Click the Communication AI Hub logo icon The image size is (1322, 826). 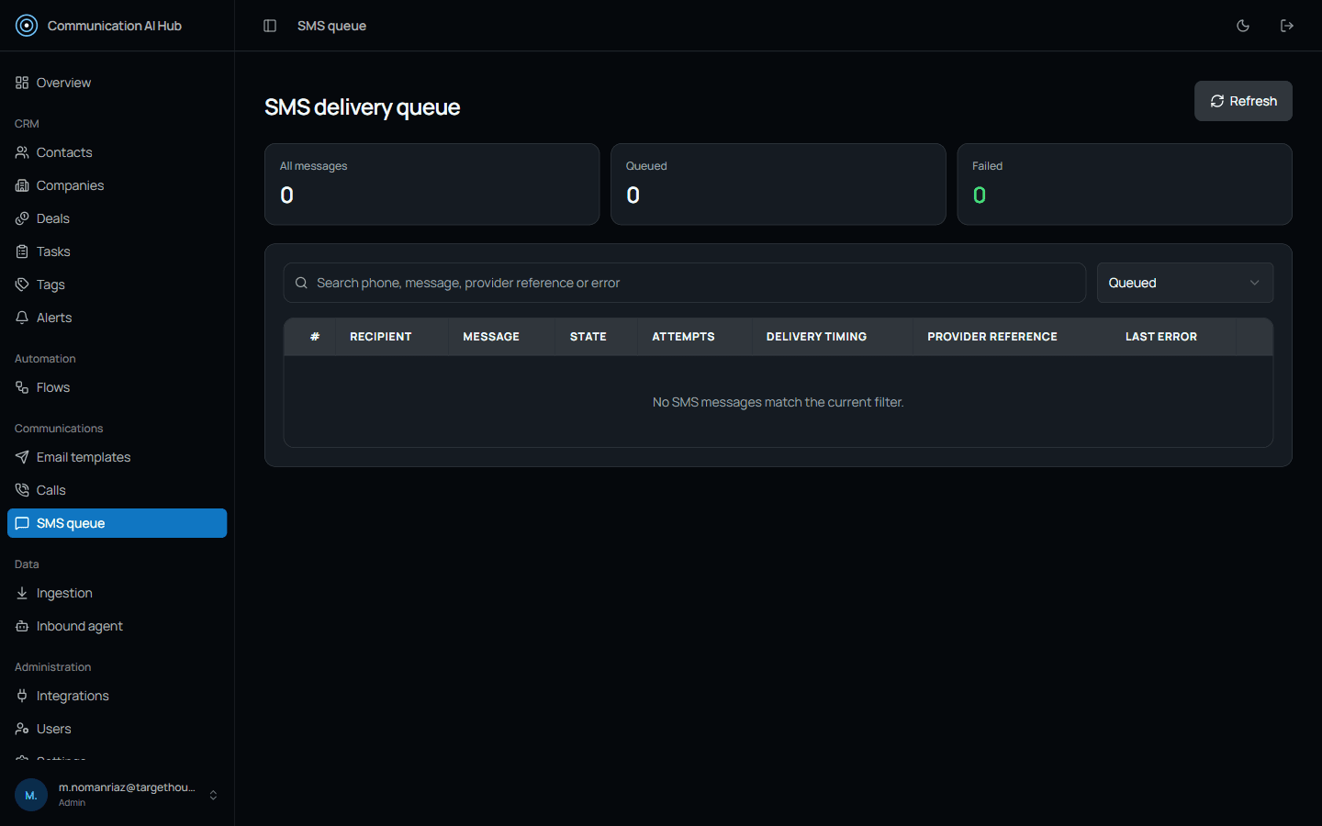27,26
